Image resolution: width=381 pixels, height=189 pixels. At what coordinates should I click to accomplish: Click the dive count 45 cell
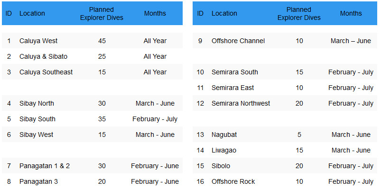pyautogui.click(x=102, y=41)
